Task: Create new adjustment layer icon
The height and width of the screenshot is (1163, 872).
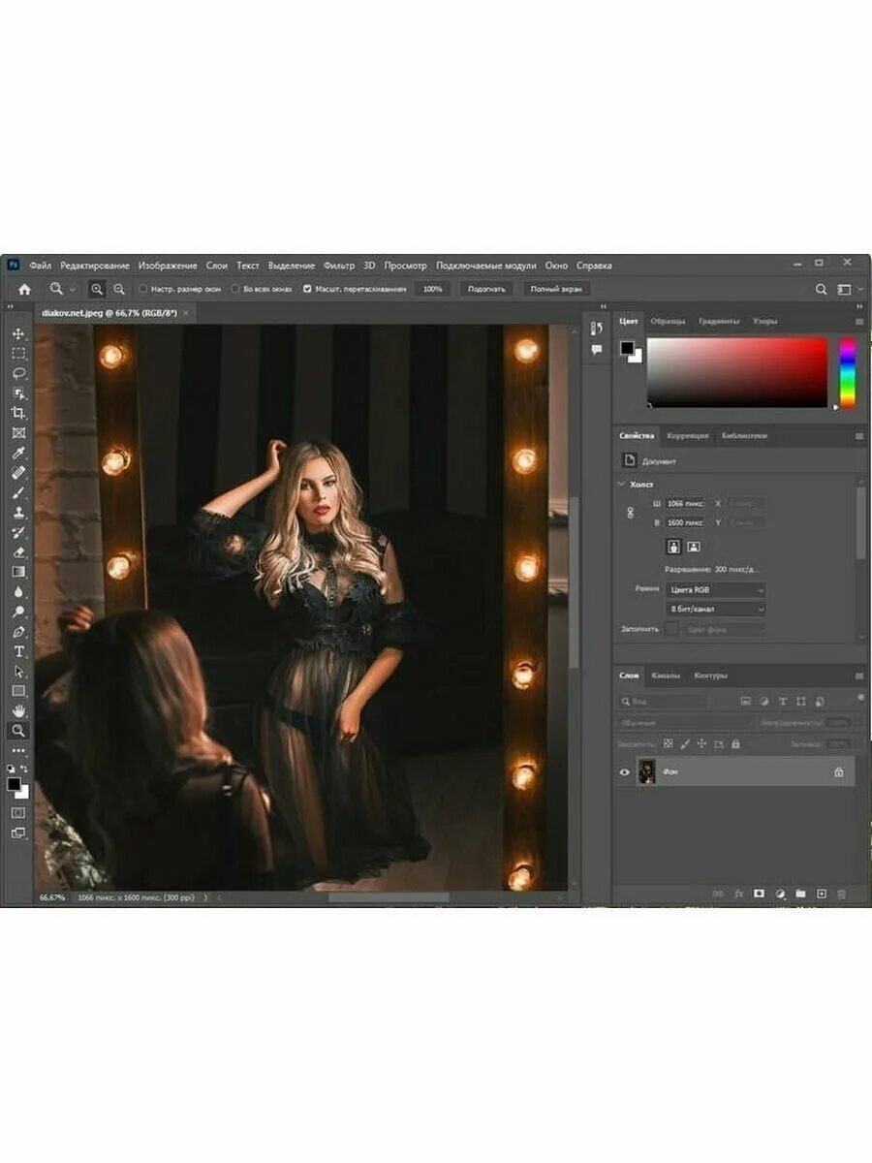Action: click(x=780, y=894)
